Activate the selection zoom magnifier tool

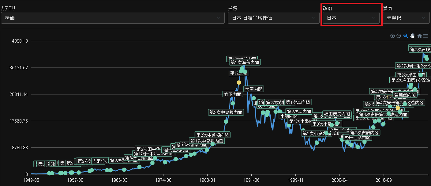click(406, 36)
